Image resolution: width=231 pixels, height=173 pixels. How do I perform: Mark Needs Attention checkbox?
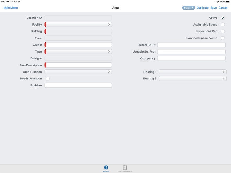(x=47, y=78)
